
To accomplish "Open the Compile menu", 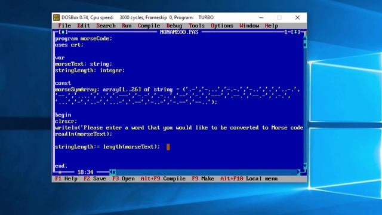I will [149, 26].
